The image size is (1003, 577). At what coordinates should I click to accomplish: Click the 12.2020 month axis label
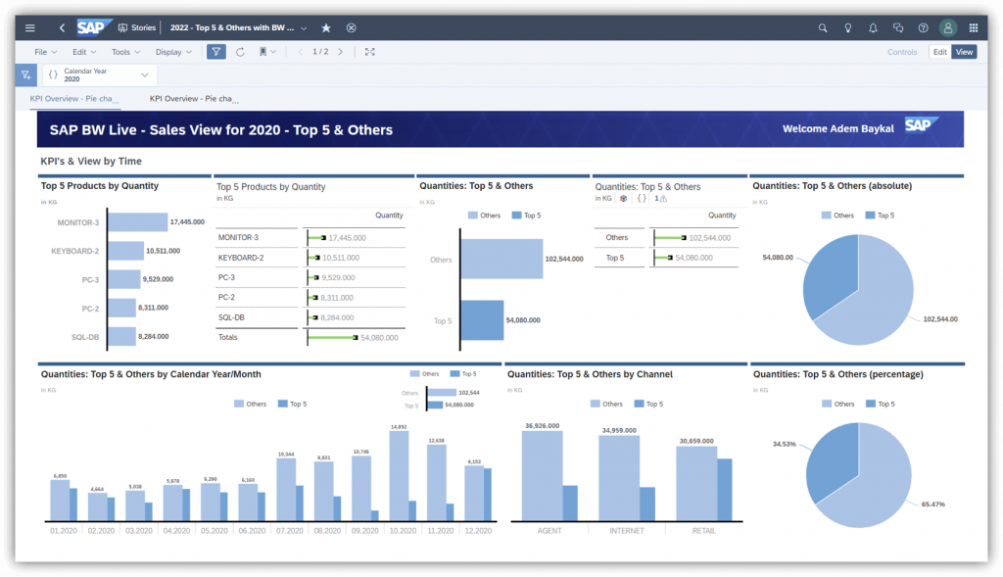pyautogui.click(x=478, y=530)
